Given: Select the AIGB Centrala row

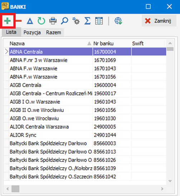Looking at the screenshot, I should (87, 85).
